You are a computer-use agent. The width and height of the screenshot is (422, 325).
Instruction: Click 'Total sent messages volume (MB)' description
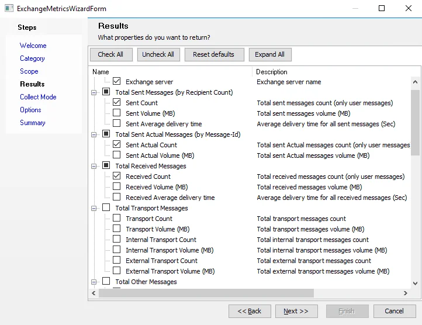tap(303, 113)
